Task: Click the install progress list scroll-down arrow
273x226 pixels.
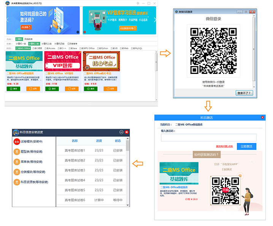Action: (128, 205)
